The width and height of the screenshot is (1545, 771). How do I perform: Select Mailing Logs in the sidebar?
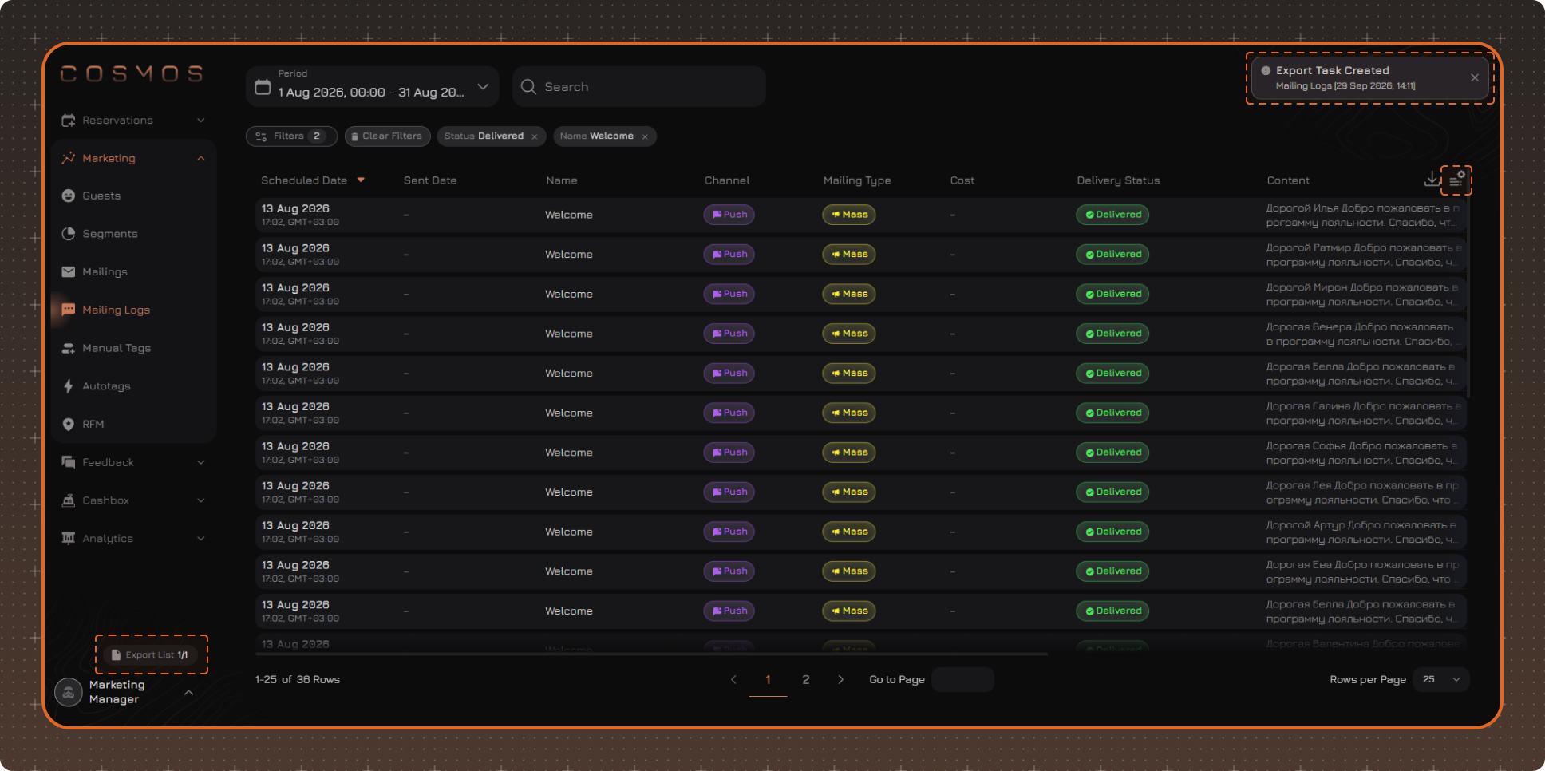(116, 310)
